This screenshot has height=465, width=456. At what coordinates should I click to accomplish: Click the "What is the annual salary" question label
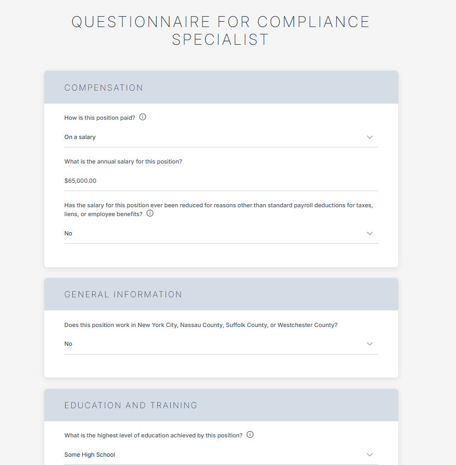click(x=123, y=161)
